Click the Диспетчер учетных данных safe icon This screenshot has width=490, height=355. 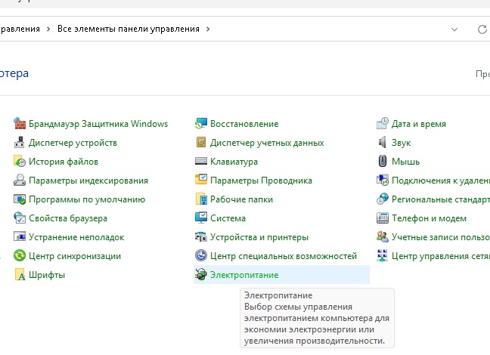(201, 142)
